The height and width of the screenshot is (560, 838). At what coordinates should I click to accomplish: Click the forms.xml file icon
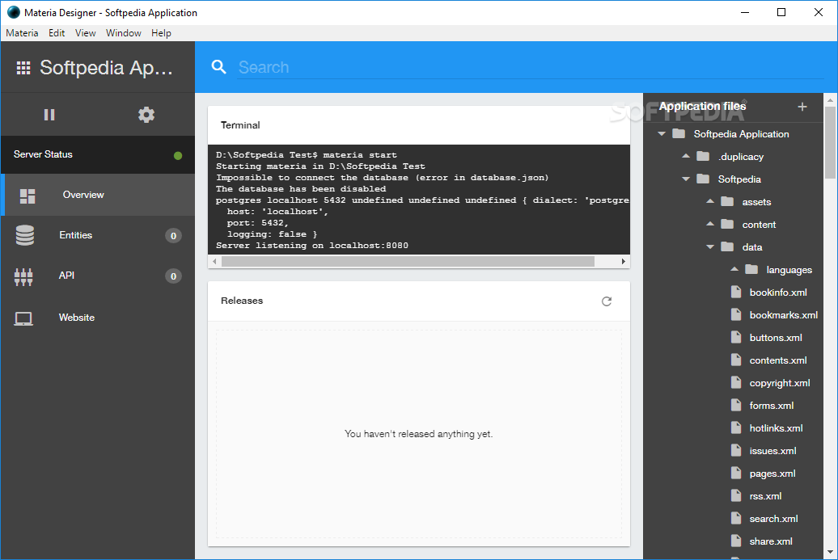(x=736, y=405)
